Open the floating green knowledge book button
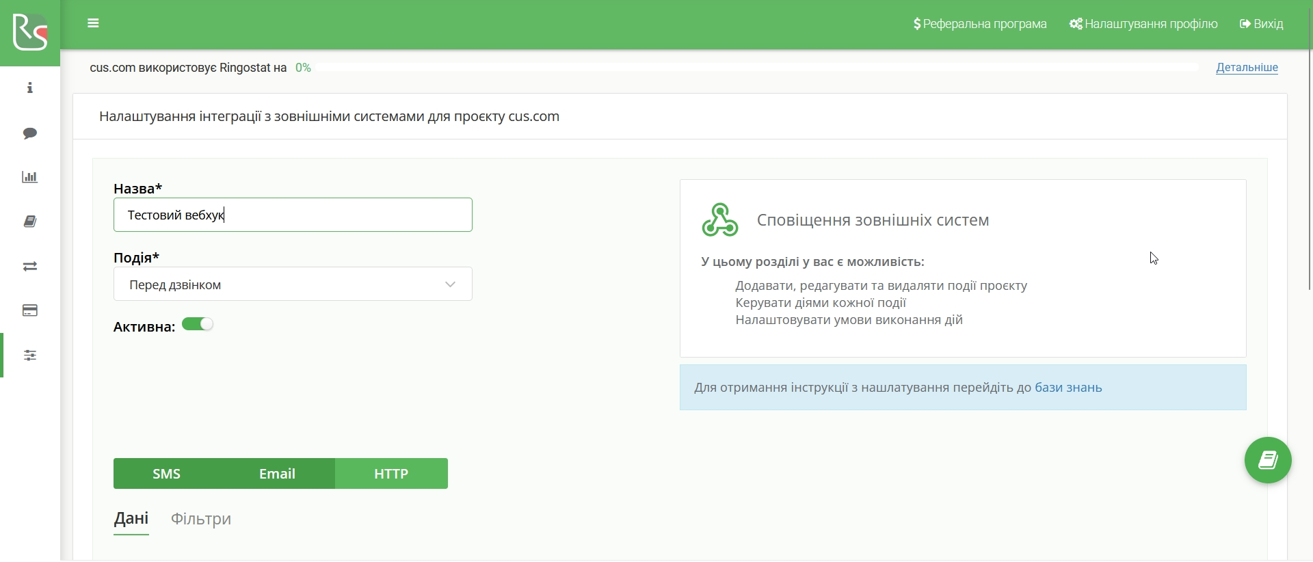The height and width of the screenshot is (562, 1313). (1268, 461)
